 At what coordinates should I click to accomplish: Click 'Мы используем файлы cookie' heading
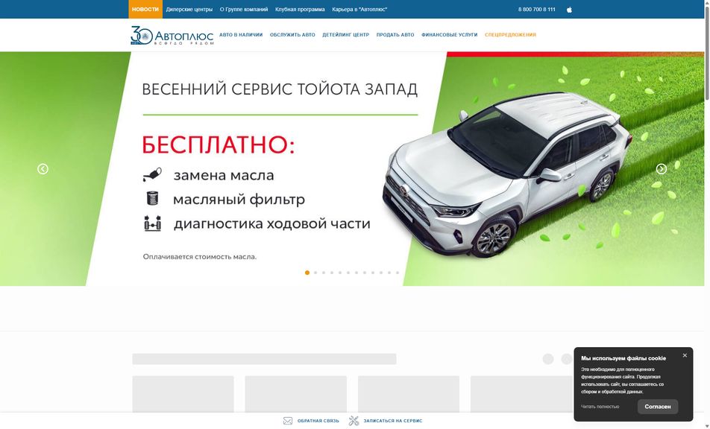click(x=623, y=358)
